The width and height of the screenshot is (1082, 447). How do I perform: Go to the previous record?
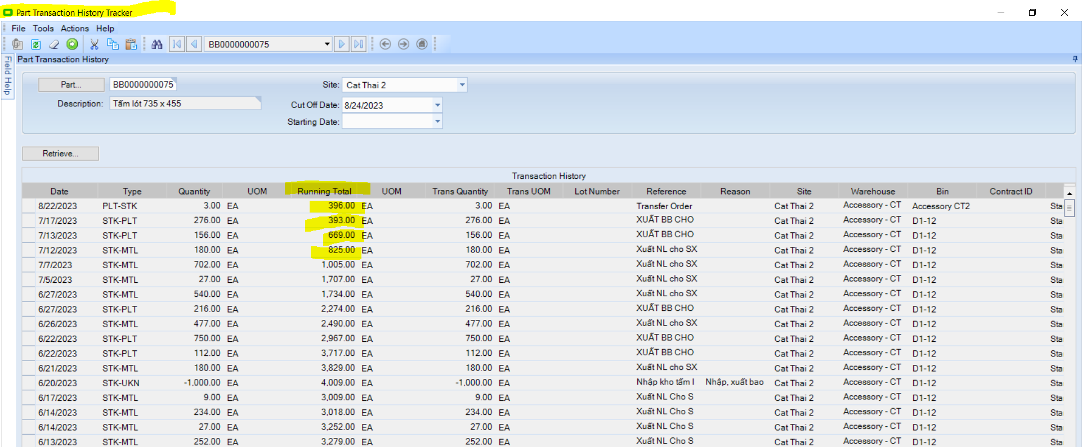click(194, 44)
